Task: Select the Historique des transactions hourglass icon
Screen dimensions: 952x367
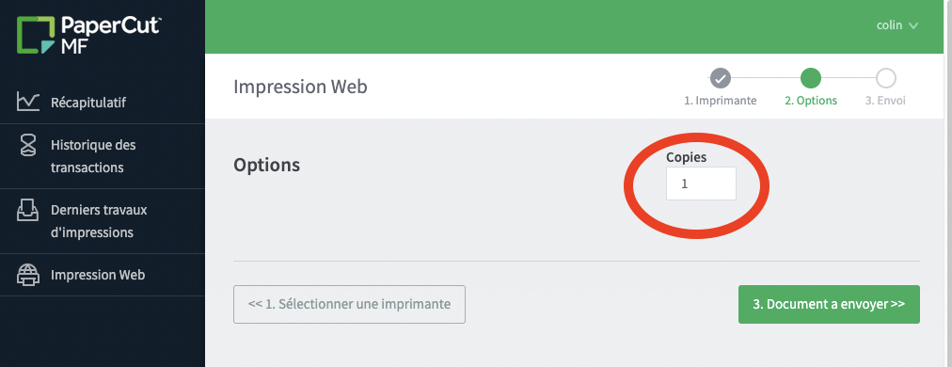Action: click(x=28, y=145)
